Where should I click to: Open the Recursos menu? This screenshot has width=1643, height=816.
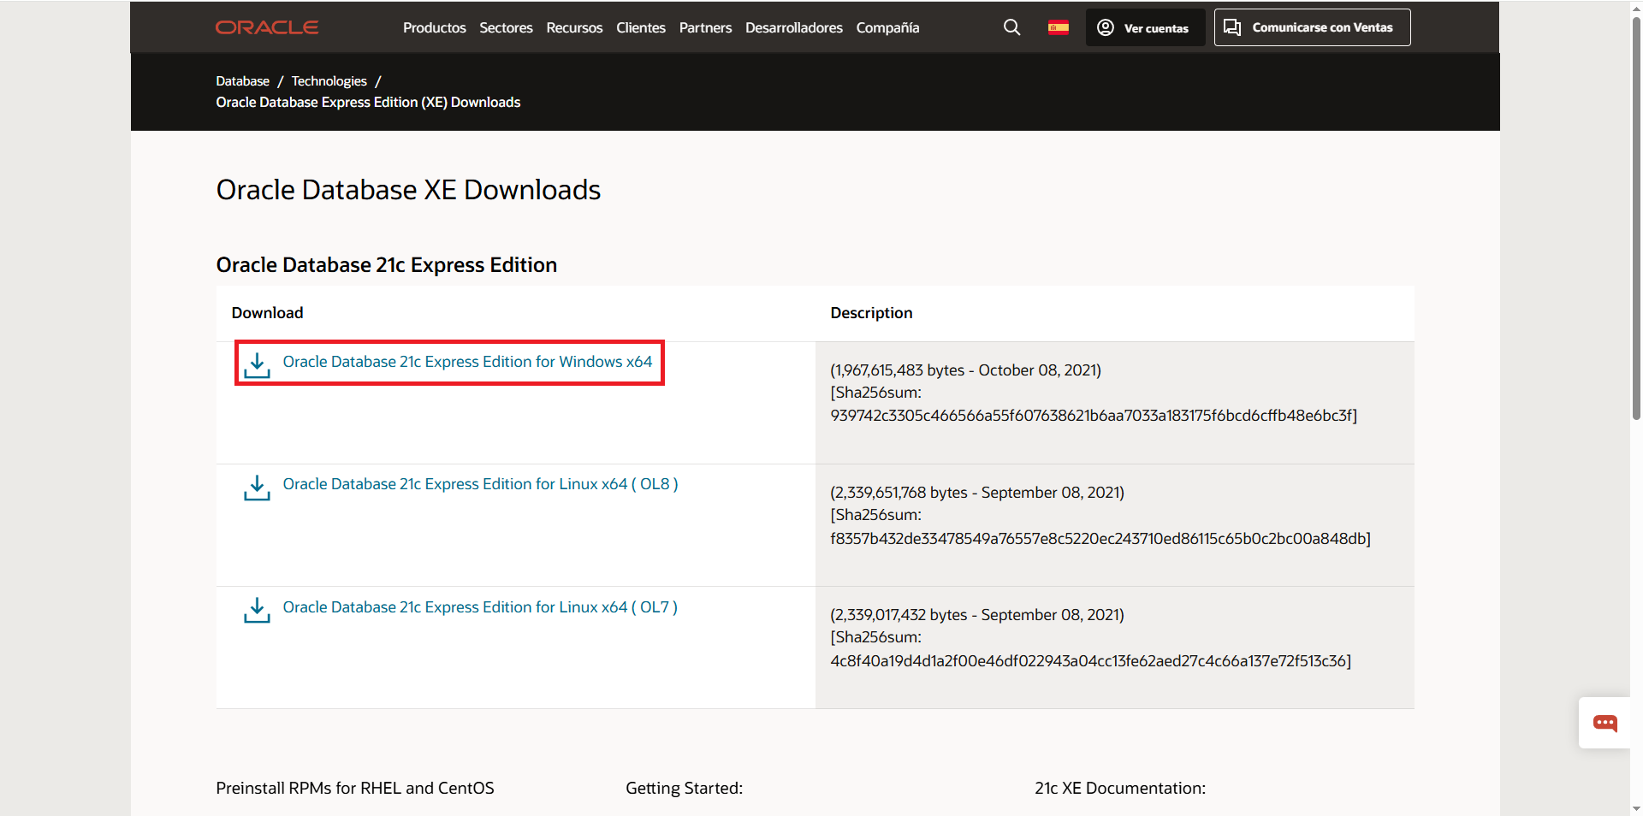[573, 27]
